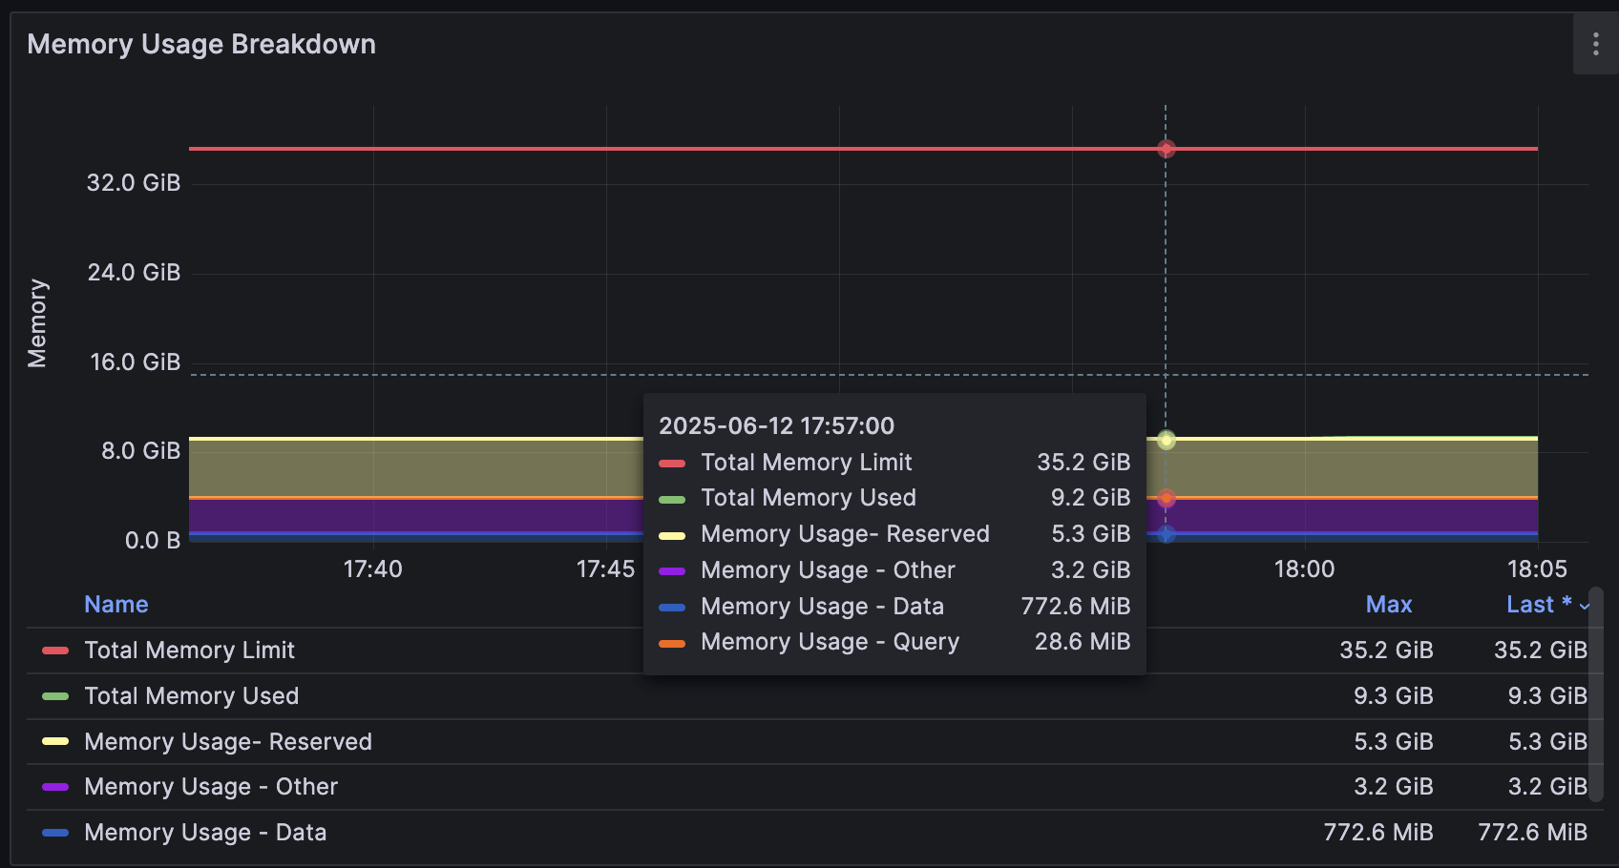Click the yellow data point on the Reserved line
The width and height of the screenshot is (1619, 868).
coord(1166,440)
